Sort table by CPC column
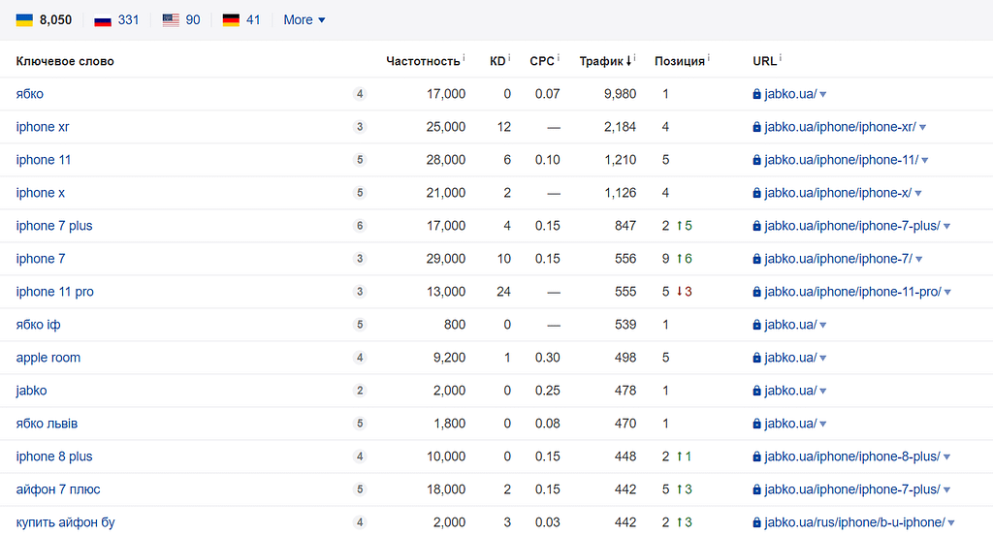This screenshot has width=993, height=535. point(542,61)
